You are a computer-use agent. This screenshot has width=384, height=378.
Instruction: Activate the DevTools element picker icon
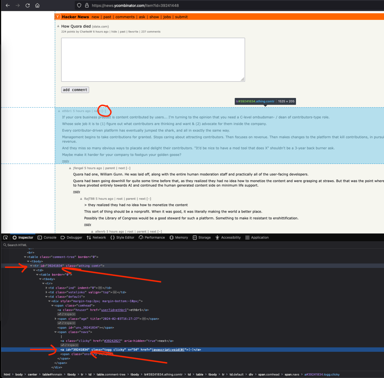tap(5, 237)
